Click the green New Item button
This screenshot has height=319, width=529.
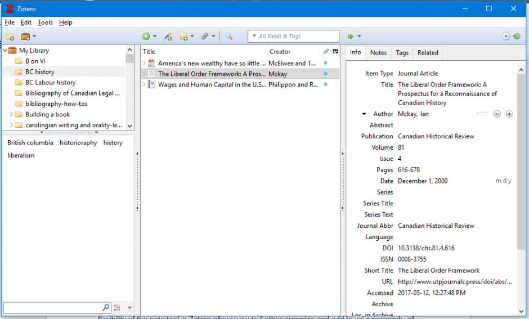(146, 37)
